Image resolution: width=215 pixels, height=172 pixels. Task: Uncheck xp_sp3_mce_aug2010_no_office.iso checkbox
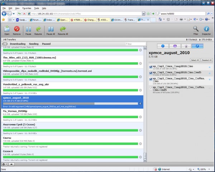point(151,79)
